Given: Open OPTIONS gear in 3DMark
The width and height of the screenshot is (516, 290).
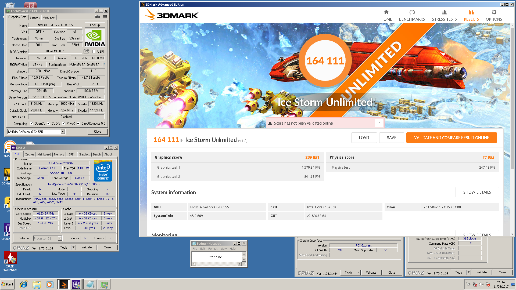Looking at the screenshot, I should pos(494,12).
